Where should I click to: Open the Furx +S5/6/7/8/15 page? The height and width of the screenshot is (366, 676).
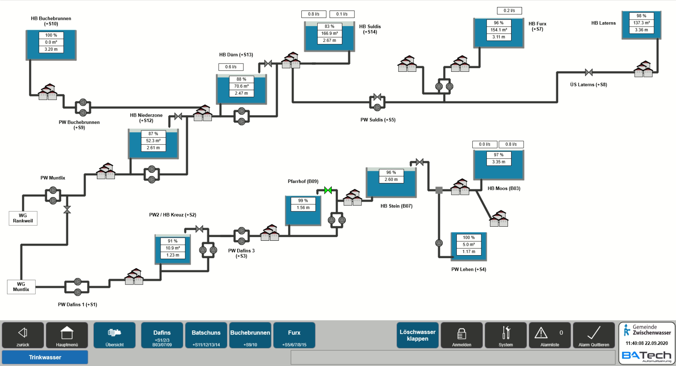(294, 335)
